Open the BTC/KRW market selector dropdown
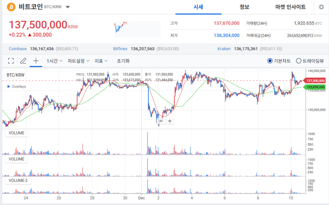This screenshot has width=329, height=205. (x=67, y=7)
